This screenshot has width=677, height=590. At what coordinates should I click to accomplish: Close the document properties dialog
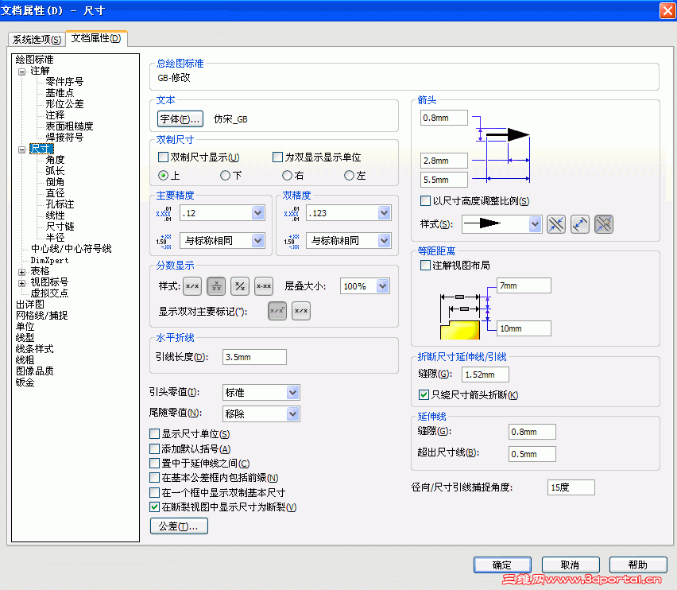point(667,10)
